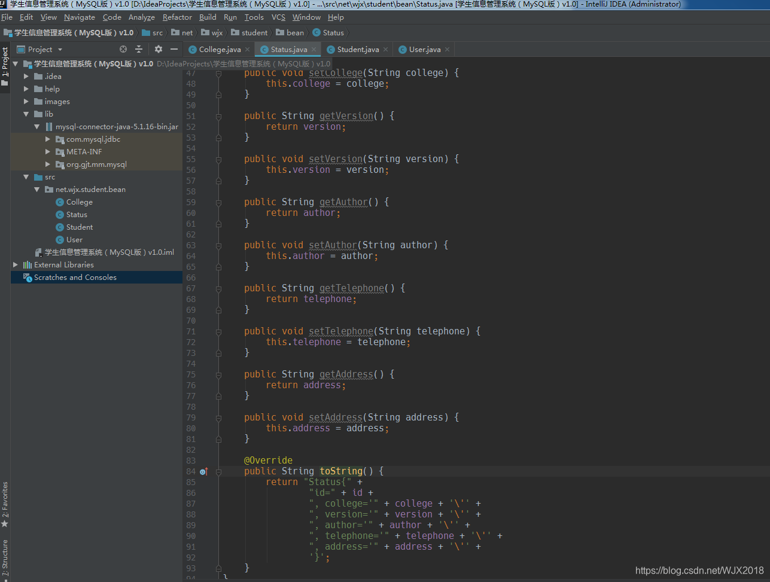
Task: Expand External Libraries node
Action: [16, 265]
